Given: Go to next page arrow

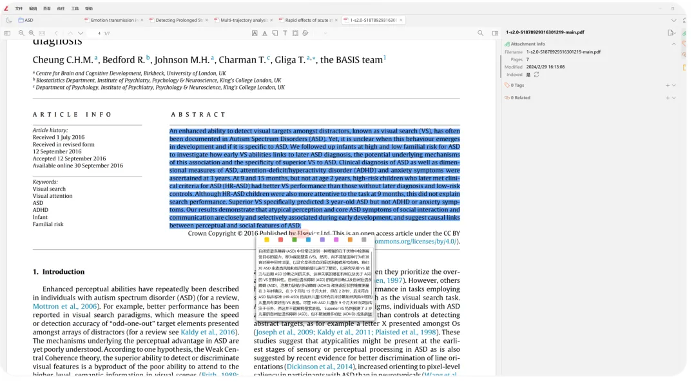Looking at the screenshot, I should (81, 34).
